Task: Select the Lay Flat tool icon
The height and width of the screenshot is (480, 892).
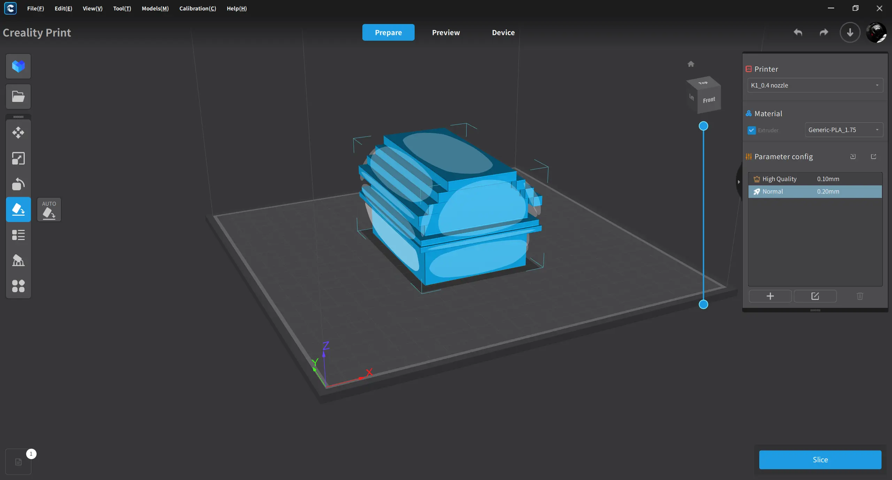Action: (x=18, y=209)
